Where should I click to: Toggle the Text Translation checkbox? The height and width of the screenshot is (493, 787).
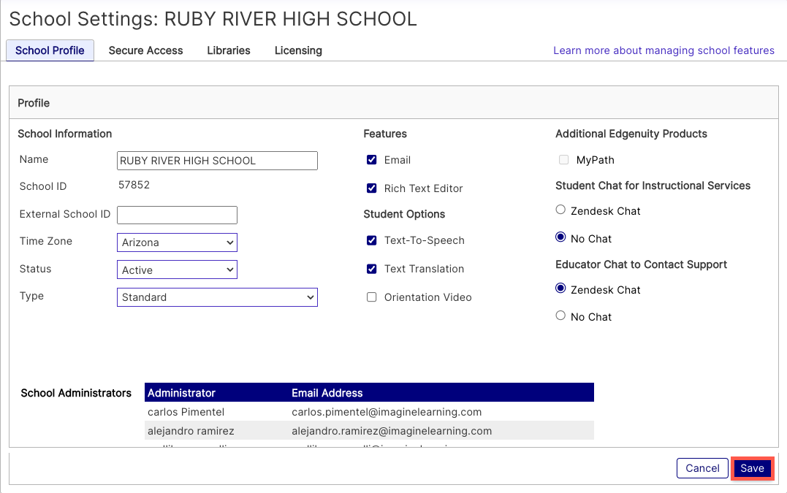tap(372, 269)
